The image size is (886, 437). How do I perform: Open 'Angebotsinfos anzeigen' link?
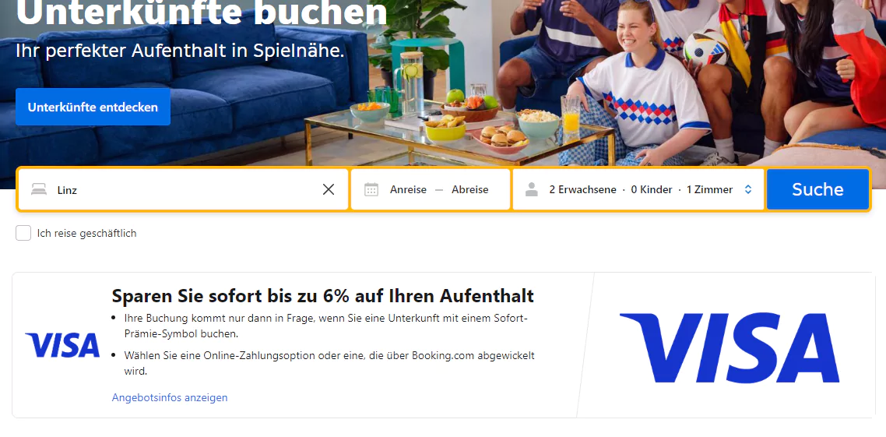coord(170,397)
